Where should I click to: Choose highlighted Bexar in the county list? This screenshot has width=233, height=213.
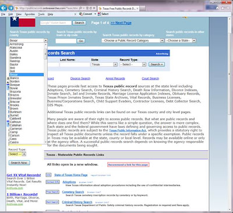point(26,74)
